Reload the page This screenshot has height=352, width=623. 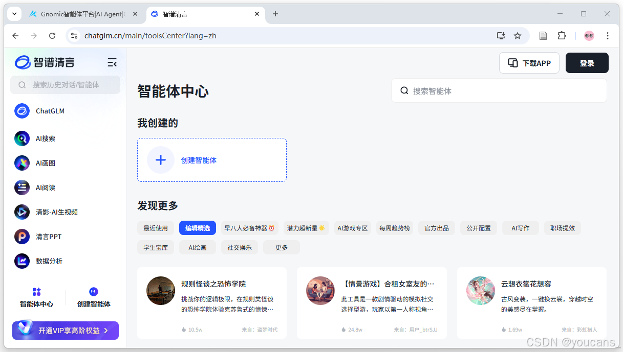[x=52, y=36]
